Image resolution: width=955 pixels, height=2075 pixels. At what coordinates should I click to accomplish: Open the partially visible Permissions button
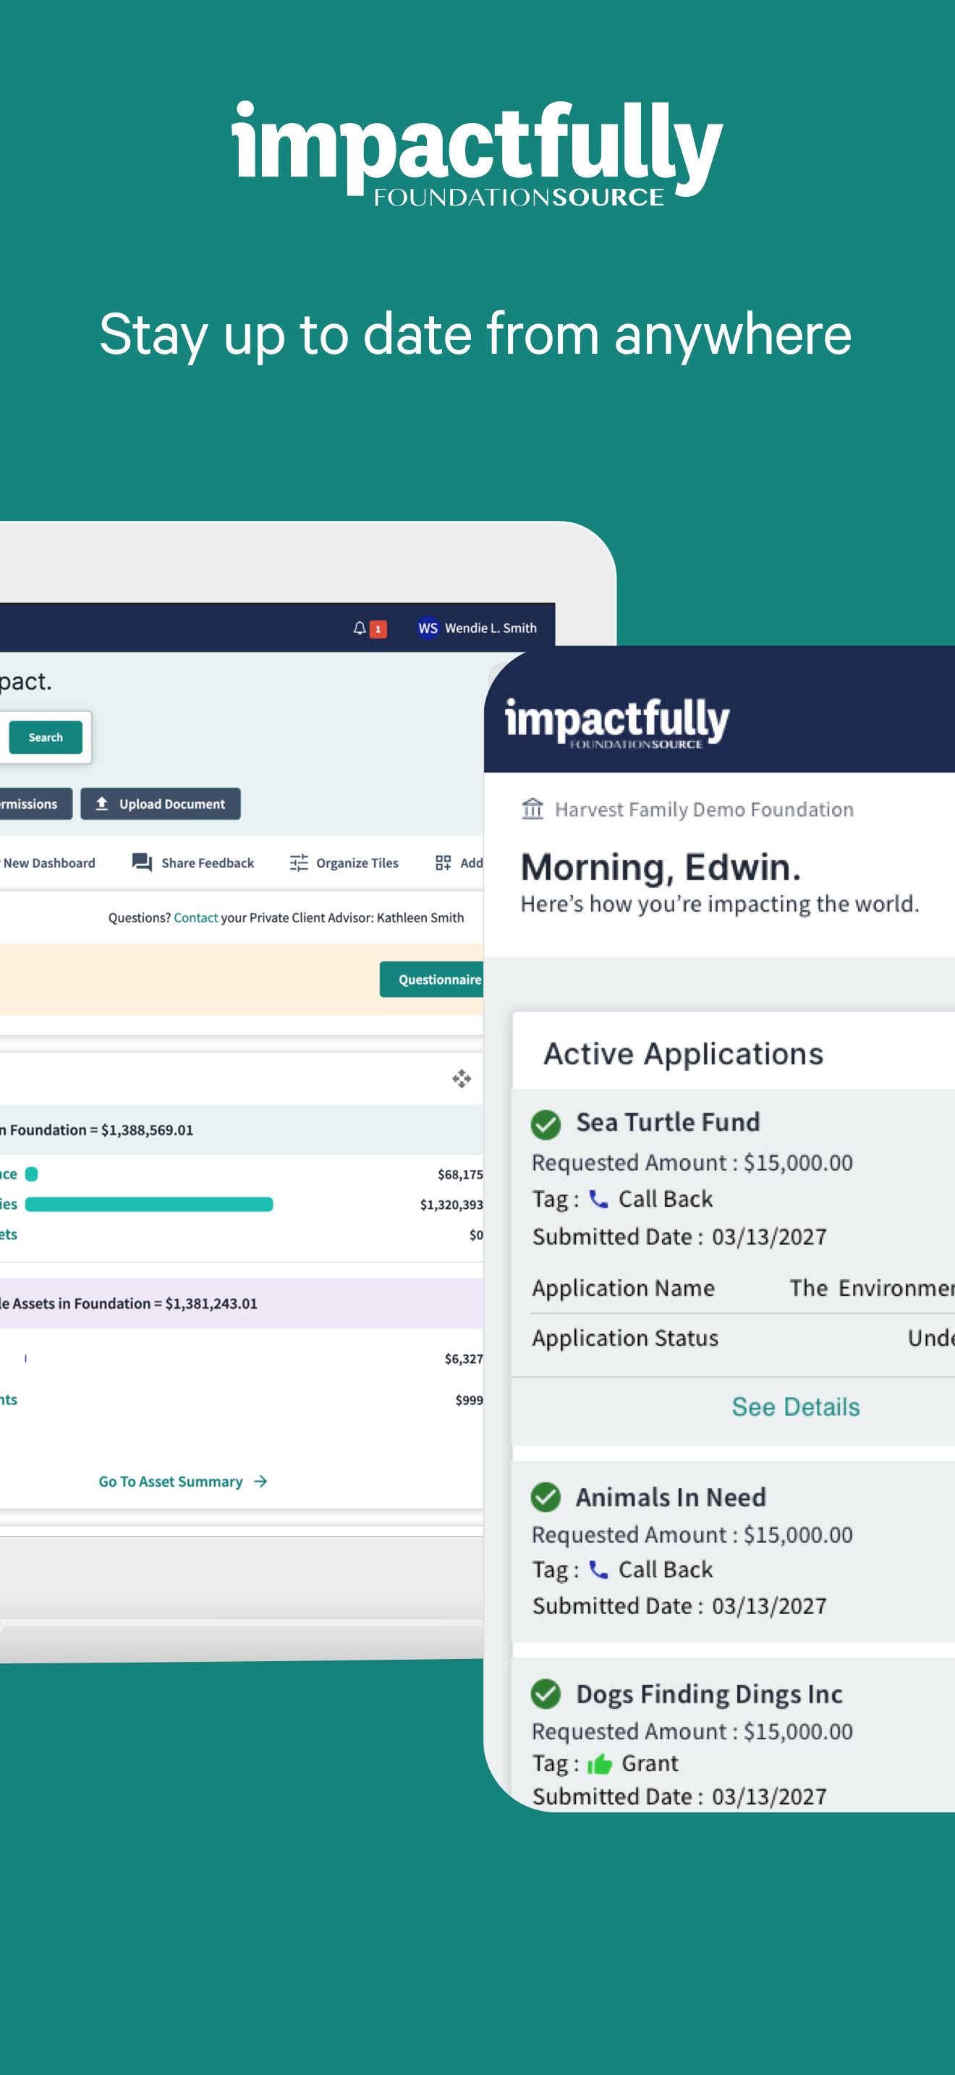click(x=35, y=804)
